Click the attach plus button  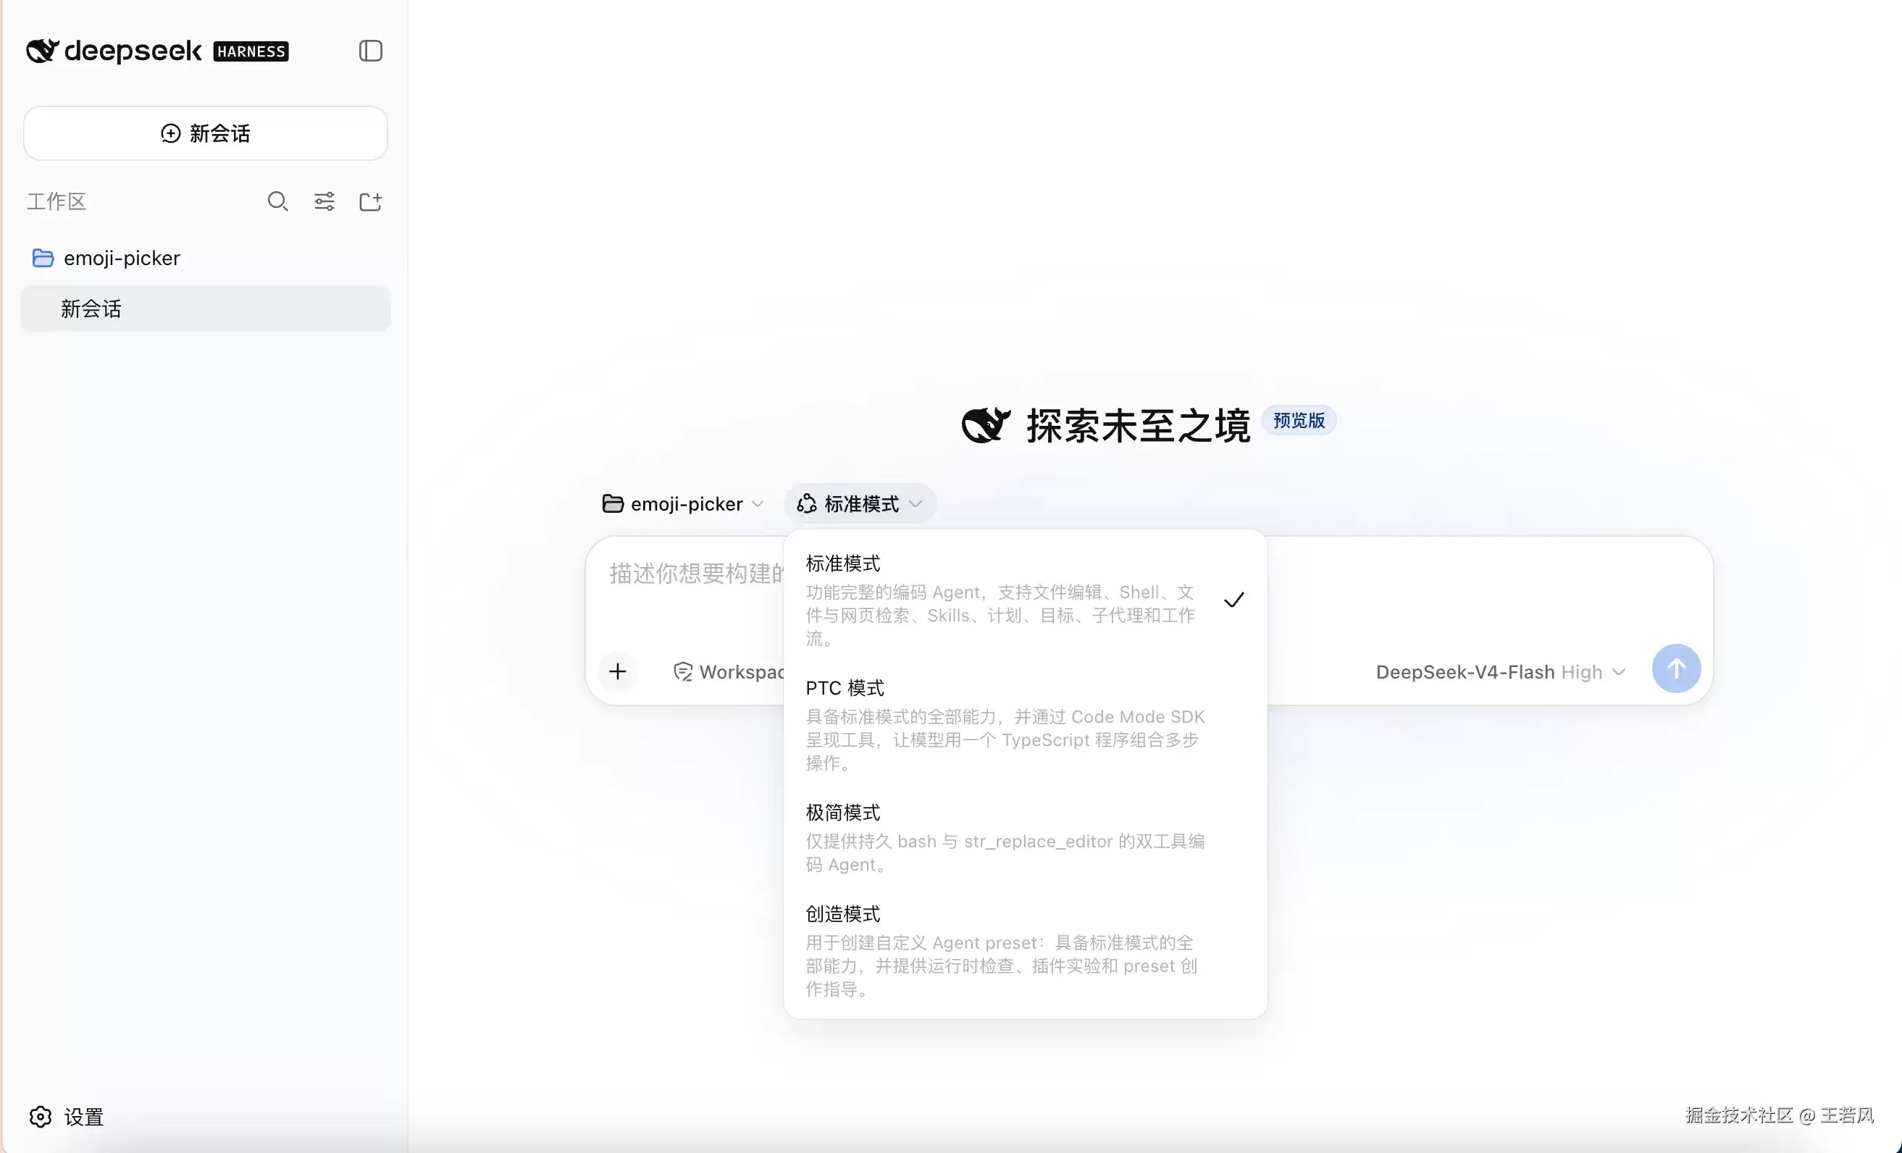[618, 671]
